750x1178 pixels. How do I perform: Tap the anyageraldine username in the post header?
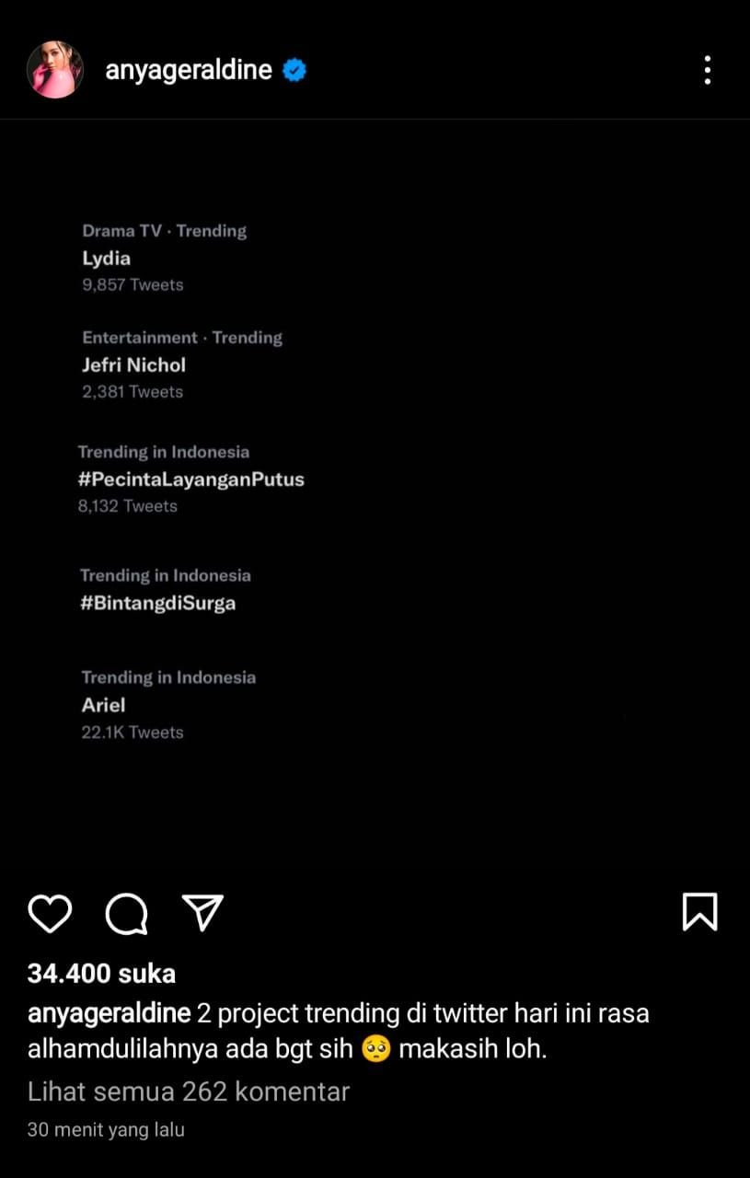coord(189,70)
